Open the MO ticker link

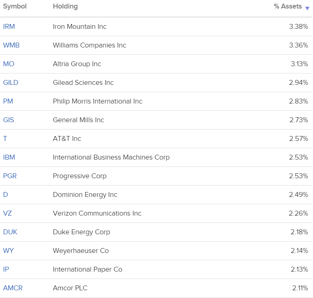(x=9, y=64)
